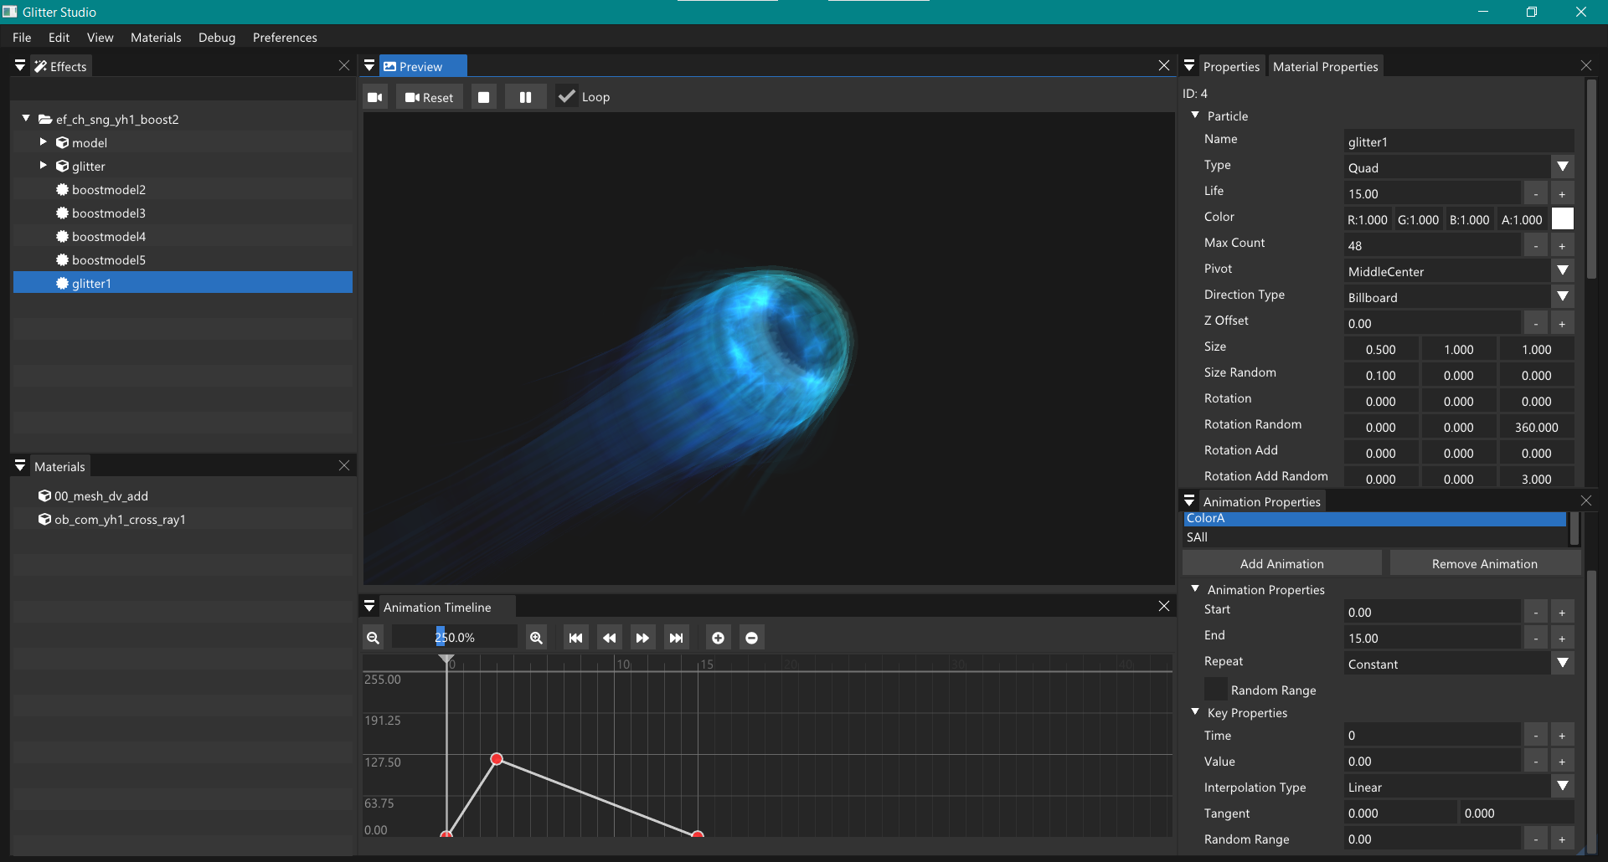Stop the preview playback
Screen dimensions: 1608x862
pyautogui.click(x=484, y=97)
